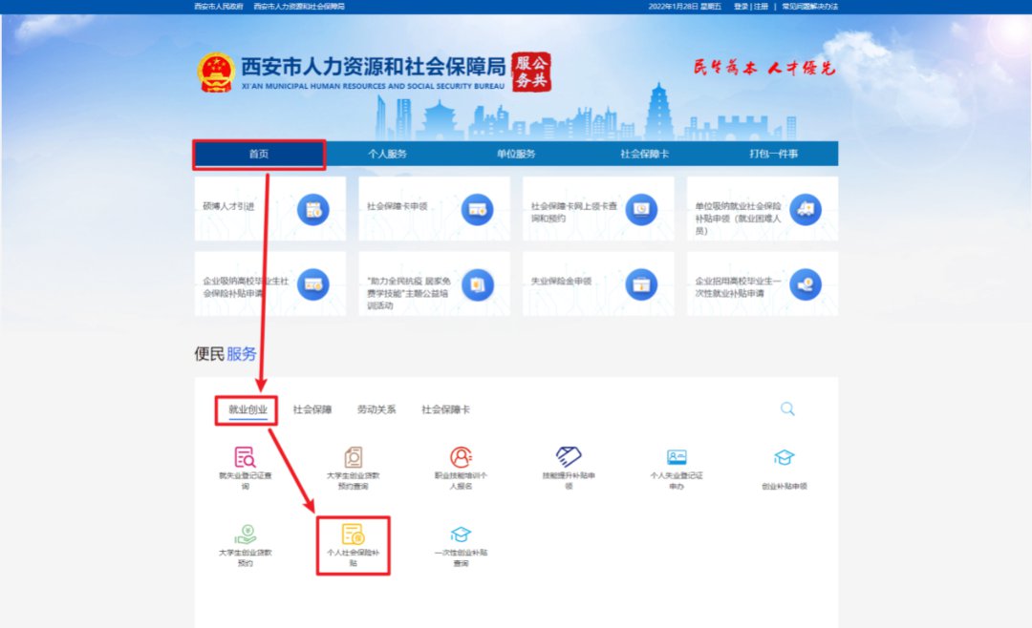Click the 注册 link
1032x628 pixels.
click(x=761, y=6)
